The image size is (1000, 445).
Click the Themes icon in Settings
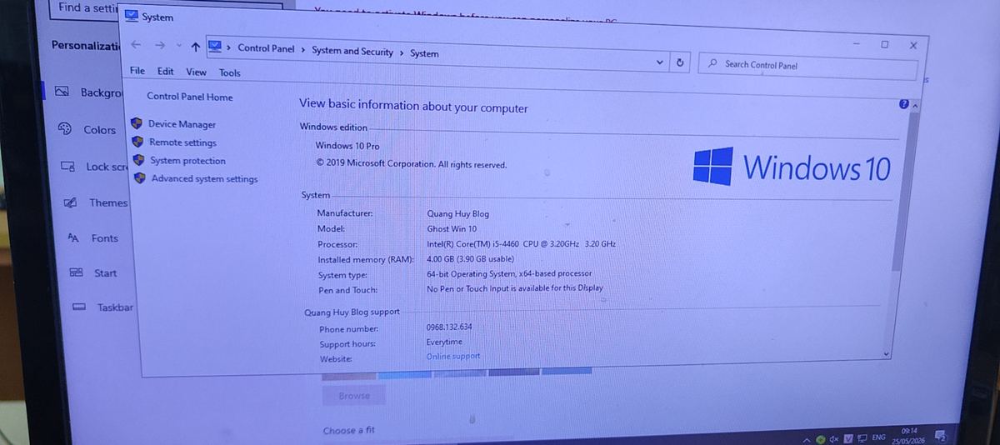pyautogui.click(x=72, y=202)
